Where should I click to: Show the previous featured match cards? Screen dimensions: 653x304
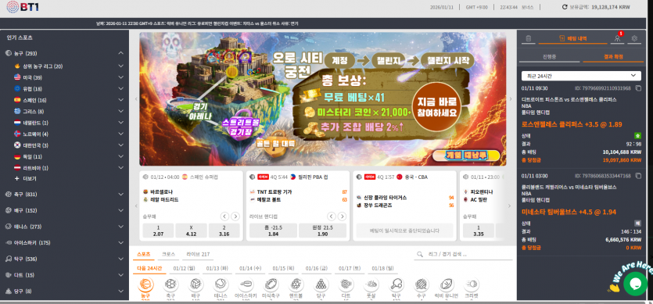135,206
